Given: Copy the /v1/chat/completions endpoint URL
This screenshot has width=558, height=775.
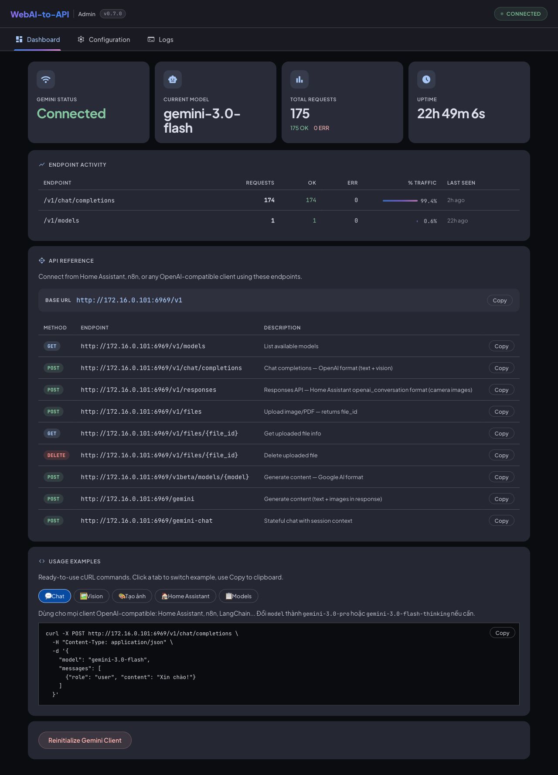Looking at the screenshot, I should click(501, 368).
